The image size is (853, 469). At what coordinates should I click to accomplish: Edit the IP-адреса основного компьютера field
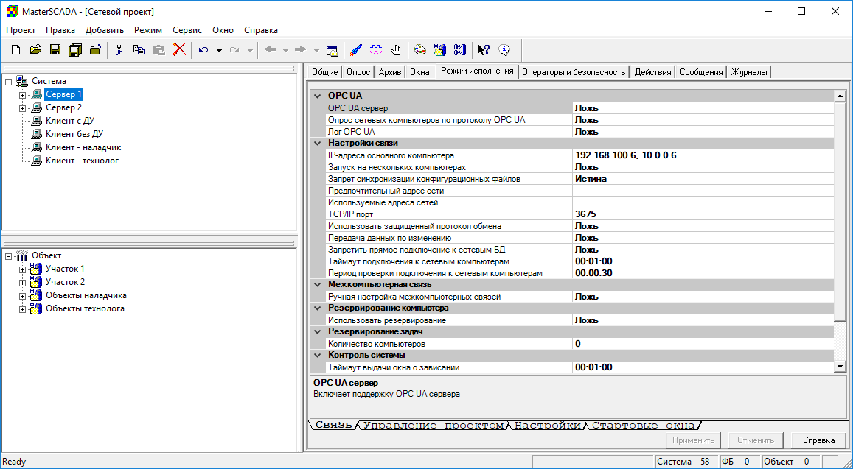point(703,155)
